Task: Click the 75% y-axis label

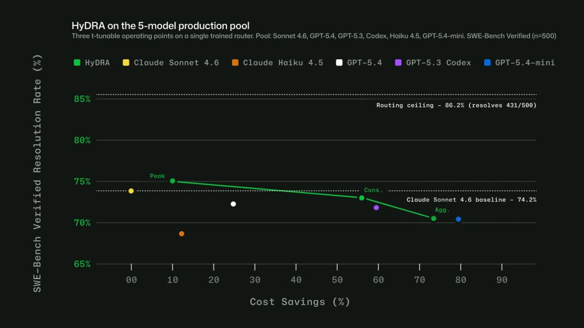Action: click(82, 182)
